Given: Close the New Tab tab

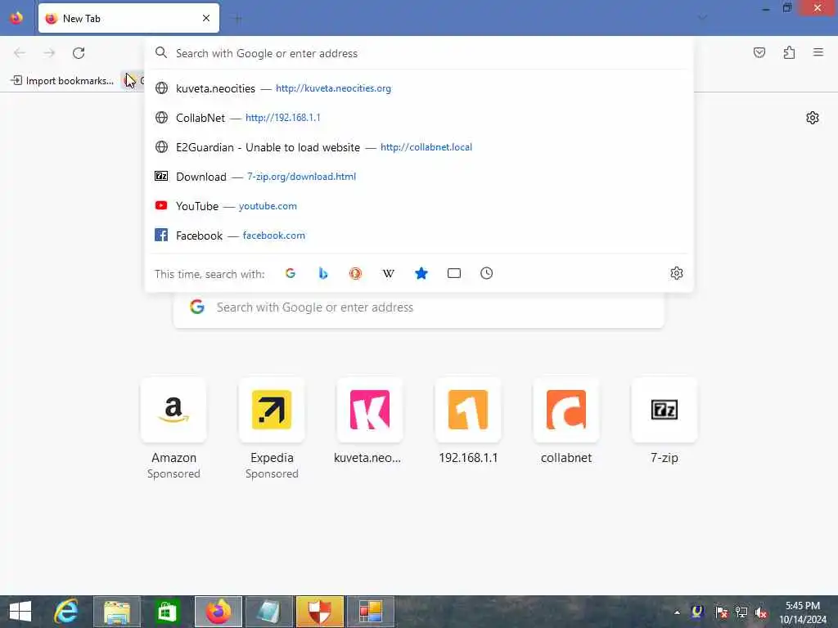Looking at the screenshot, I should click(206, 18).
